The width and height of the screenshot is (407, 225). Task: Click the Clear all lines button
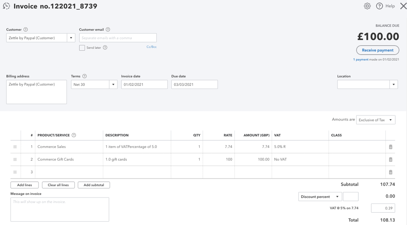tap(58, 185)
